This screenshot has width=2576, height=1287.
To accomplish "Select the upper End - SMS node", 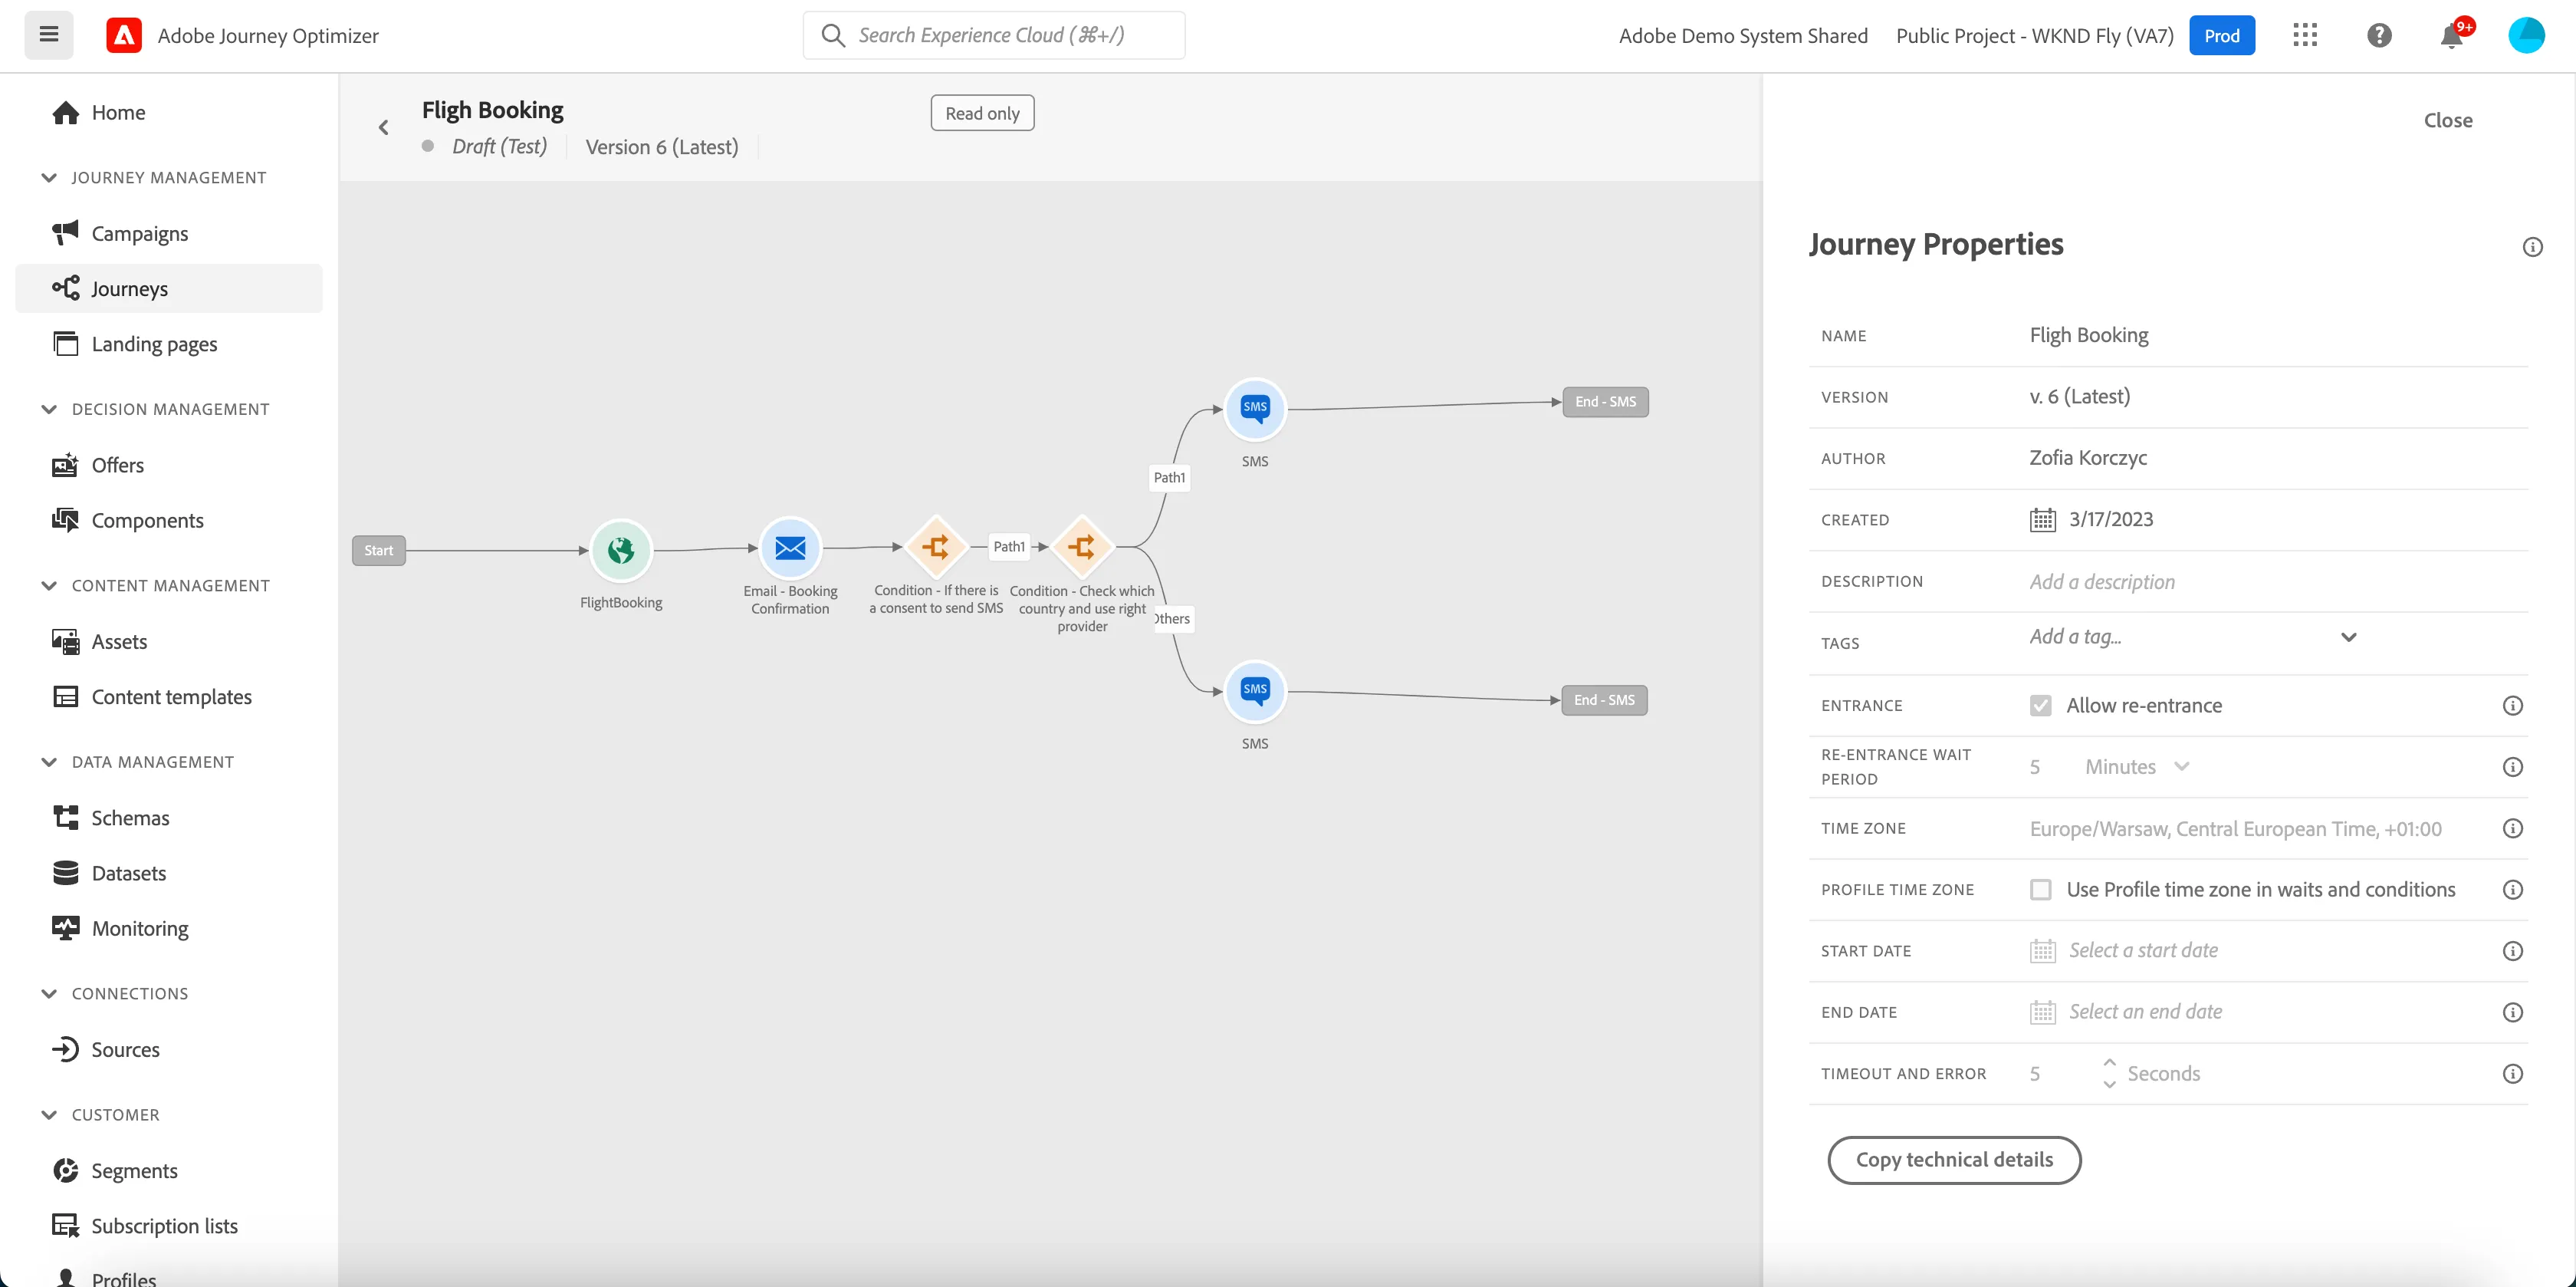I will pyautogui.click(x=1605, y=403).
